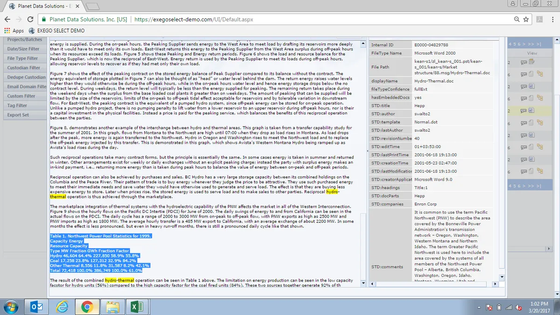Viewport: 560px width, 315px height.
Task: Switch to Chrome in the taskbar
Action: point(87,307)
